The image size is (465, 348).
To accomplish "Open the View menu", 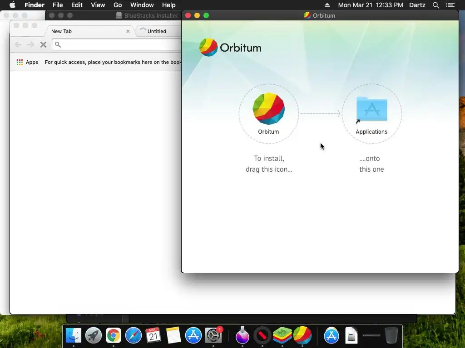I will (x=98, y=5).
